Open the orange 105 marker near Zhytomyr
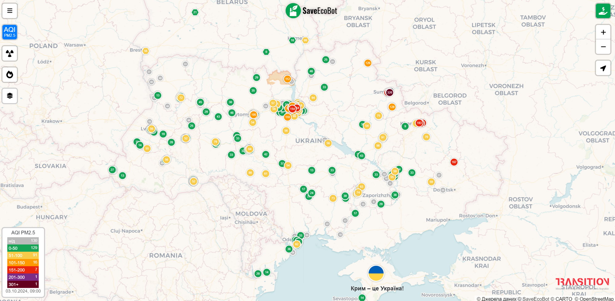This screenshot has height=301, width=615. click(x=253, y=115)
